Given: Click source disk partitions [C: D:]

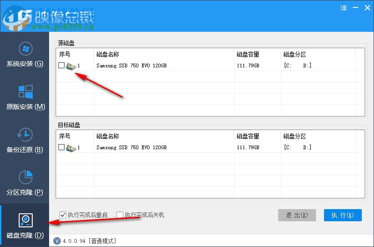Looking at the screenshot, I should coord(297,65).
